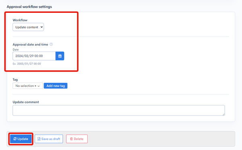Click the Tag field label

(x=15, y=80)
